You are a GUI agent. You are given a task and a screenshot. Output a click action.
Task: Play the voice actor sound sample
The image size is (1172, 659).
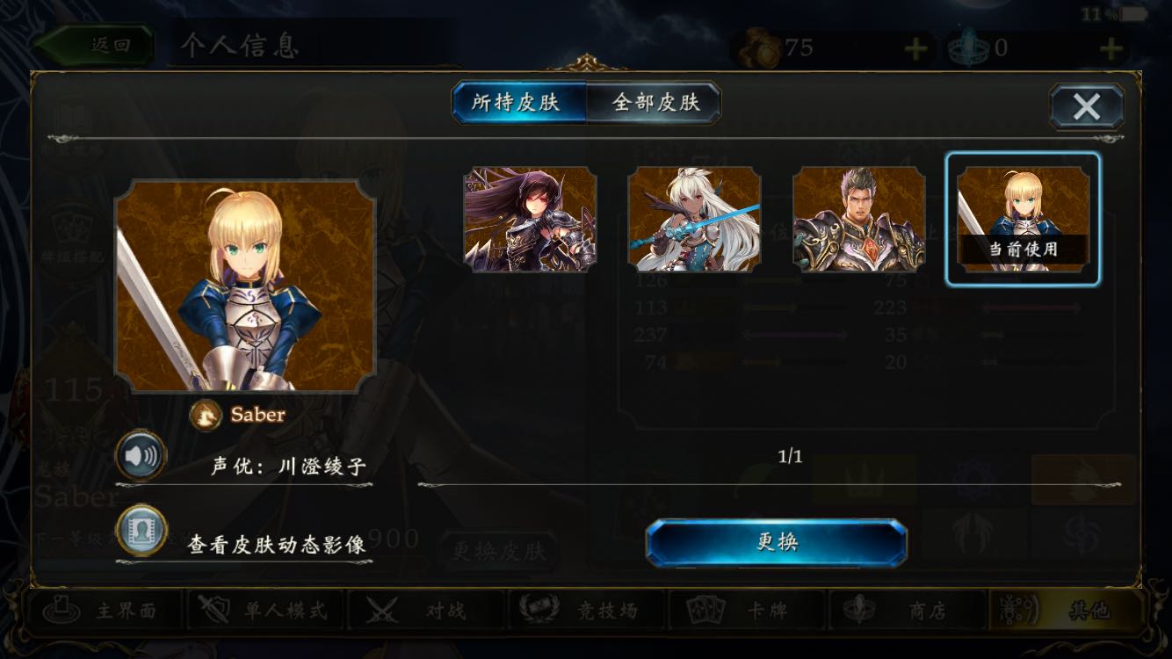click(141, 456)
